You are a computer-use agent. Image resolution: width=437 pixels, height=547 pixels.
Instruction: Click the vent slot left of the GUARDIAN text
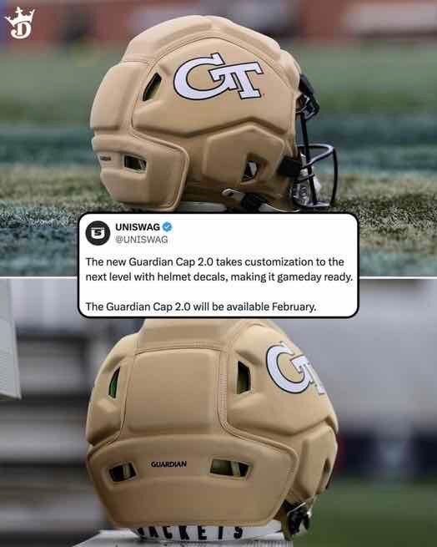(x=123, y=473)
